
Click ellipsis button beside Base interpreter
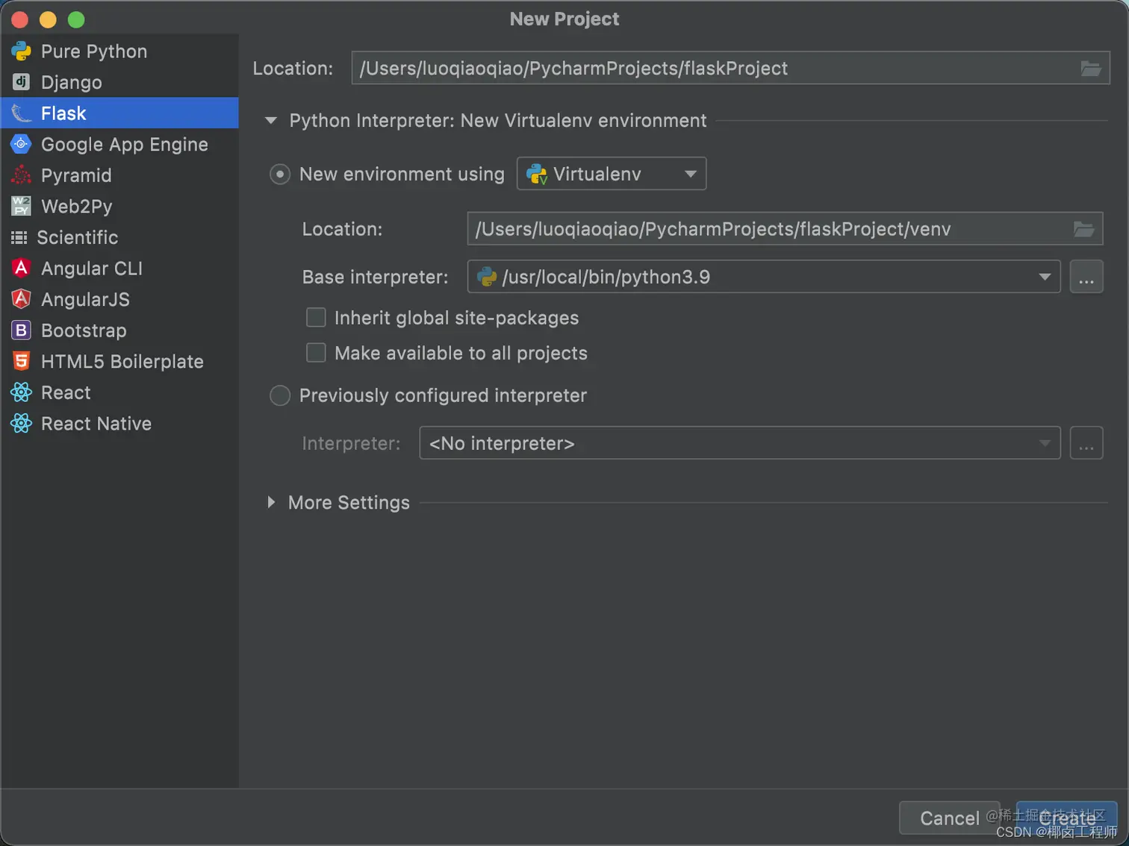pyautogui.click(x=1086, y=277)
